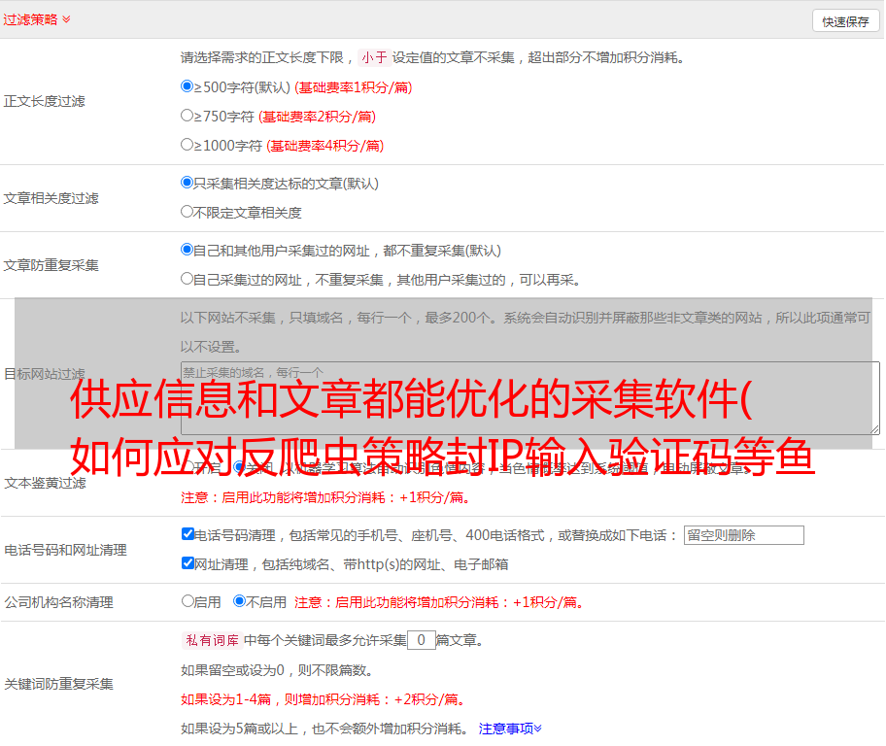
Task: Select the ≥500字符 default length option
Action: point(187,86)
